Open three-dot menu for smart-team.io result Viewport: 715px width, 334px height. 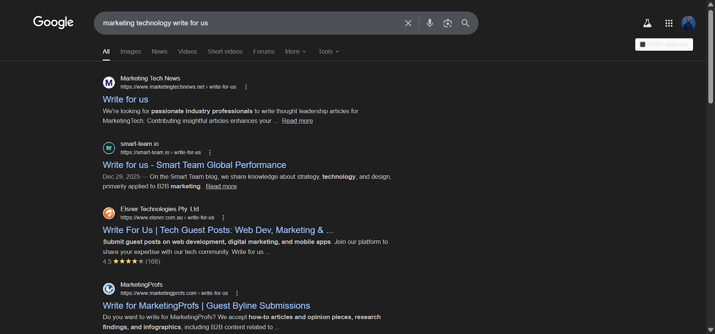pyautogui.click(x=210, y=152)
